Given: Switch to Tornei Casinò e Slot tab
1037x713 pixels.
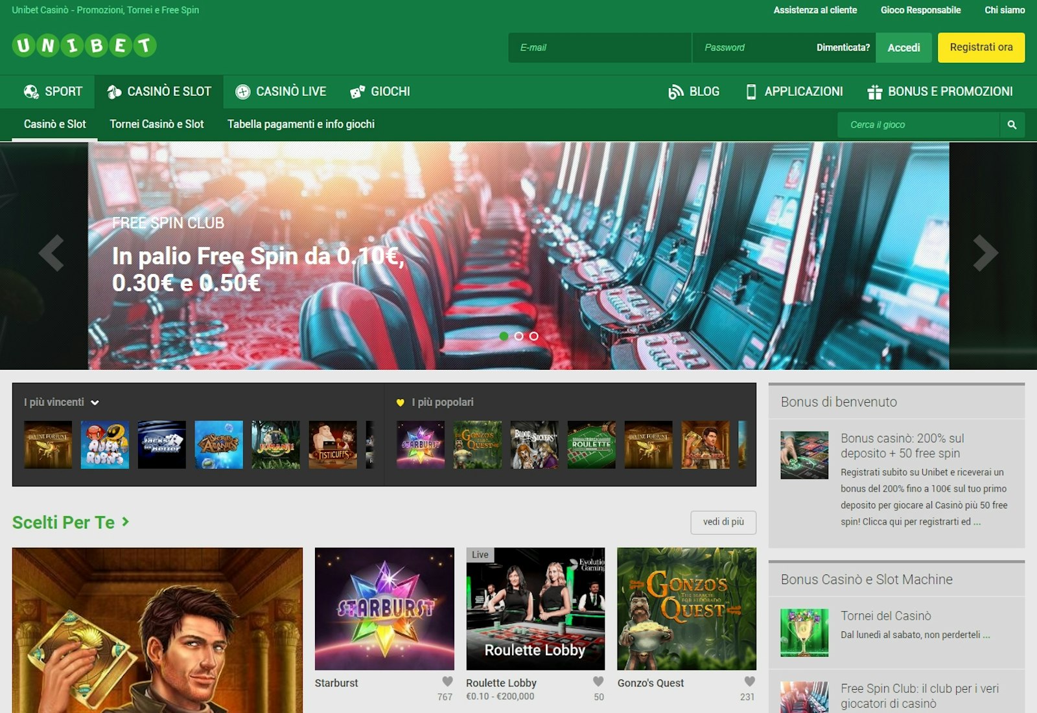Looking at the screenshot, I should coord(157,124).
